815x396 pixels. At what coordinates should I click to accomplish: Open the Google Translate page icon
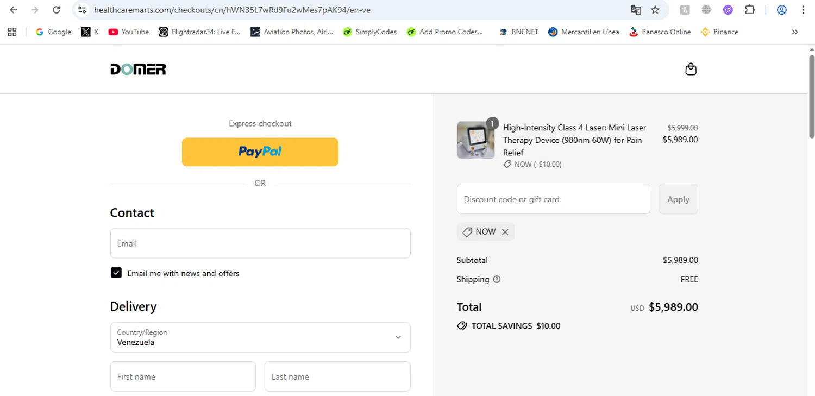(x=636, y=10)
